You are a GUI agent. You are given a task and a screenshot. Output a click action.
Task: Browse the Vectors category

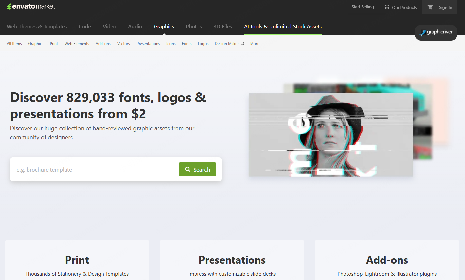[123, 43]
